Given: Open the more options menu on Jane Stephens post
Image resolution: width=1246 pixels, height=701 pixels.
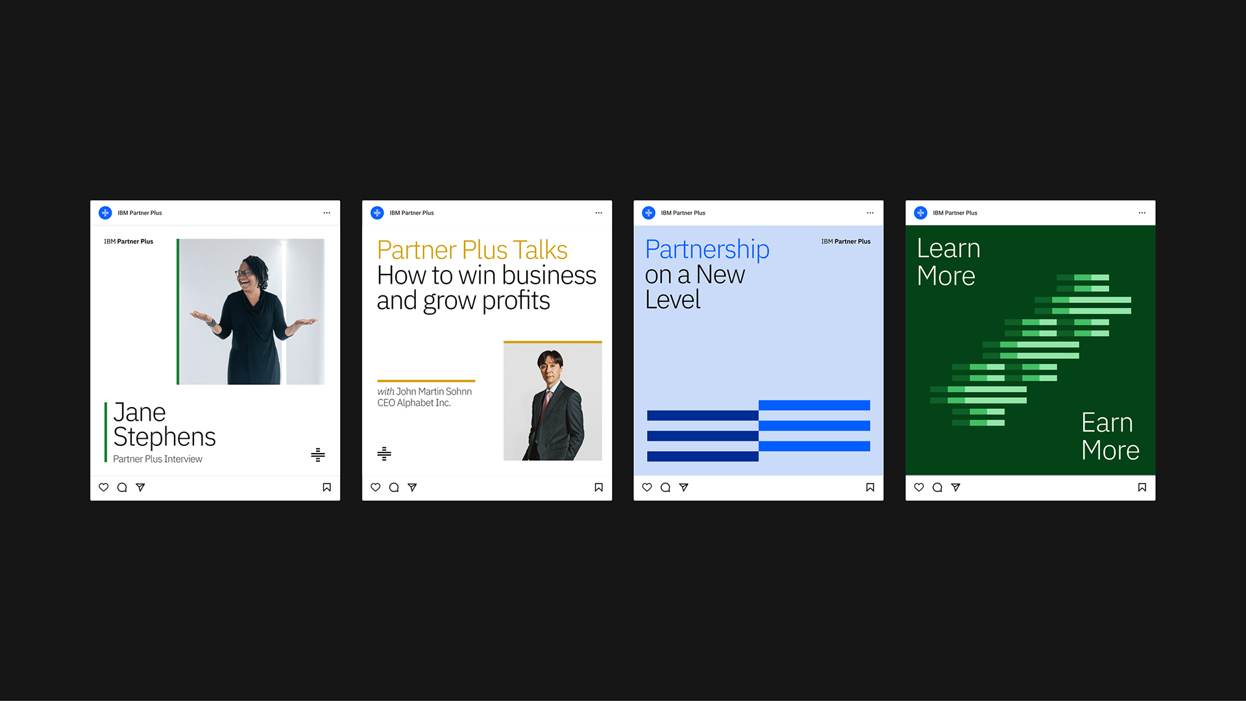Looking at the screenshot, I should coord(327,213).
